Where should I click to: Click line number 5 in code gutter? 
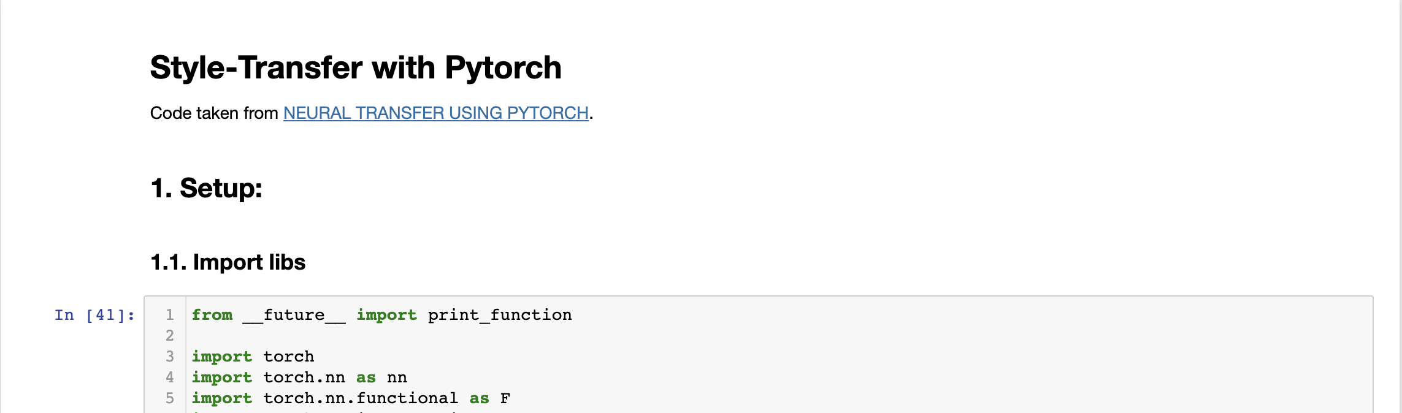(x=170, y=398)
